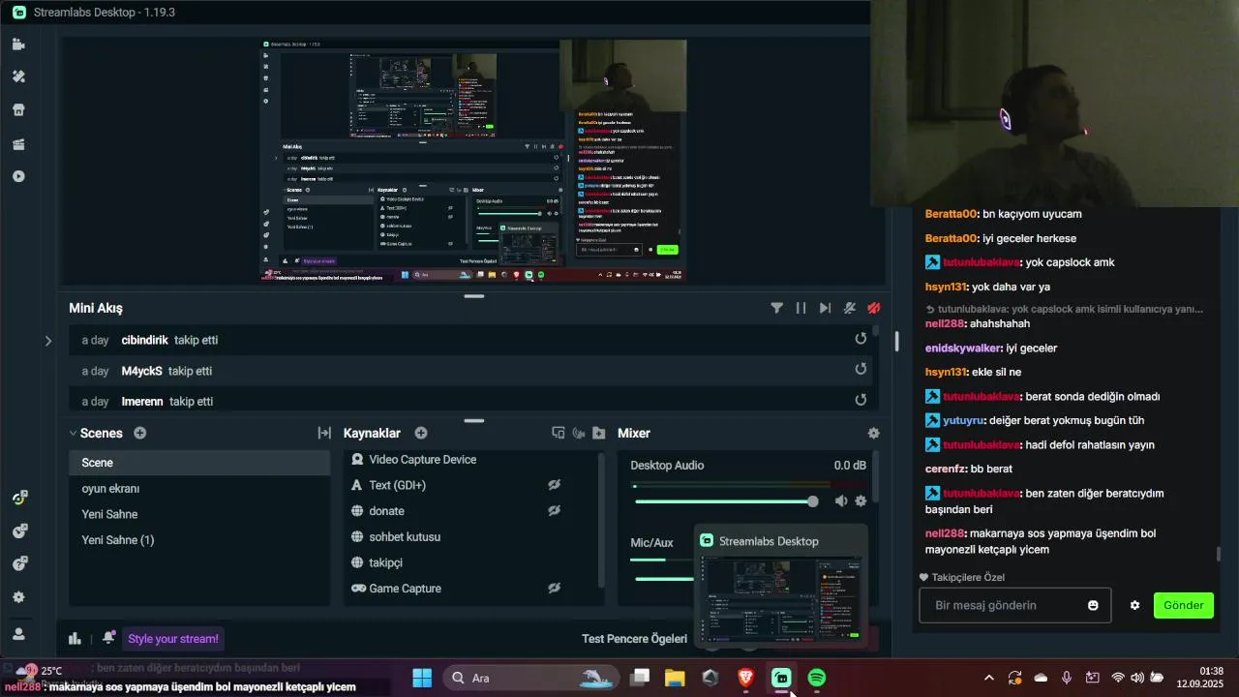Adjust the Desktop Audio volume slider
The height and width of the screenshot is (697, 1239).
click(x=726, y=500)
